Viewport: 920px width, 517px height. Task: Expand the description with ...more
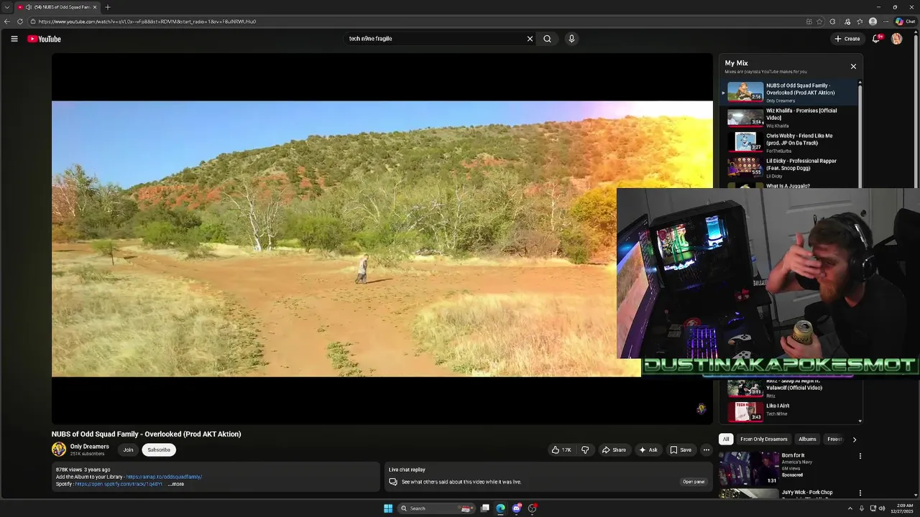point(176,484)
